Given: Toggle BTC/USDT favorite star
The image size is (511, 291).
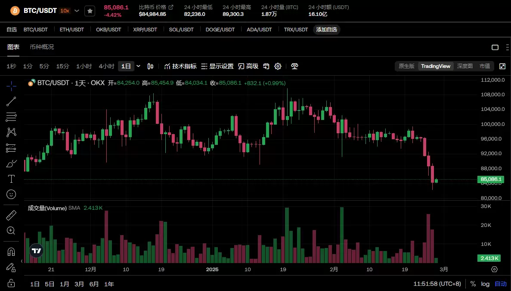Looking at the screenshot, I should (x=90, y=11).
